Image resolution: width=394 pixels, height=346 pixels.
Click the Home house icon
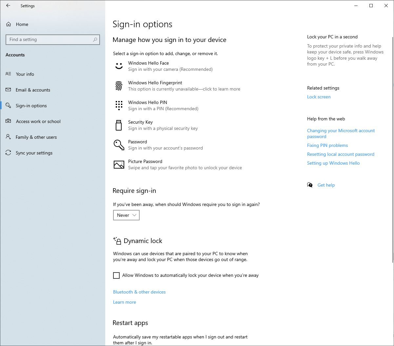coord(9,24)
